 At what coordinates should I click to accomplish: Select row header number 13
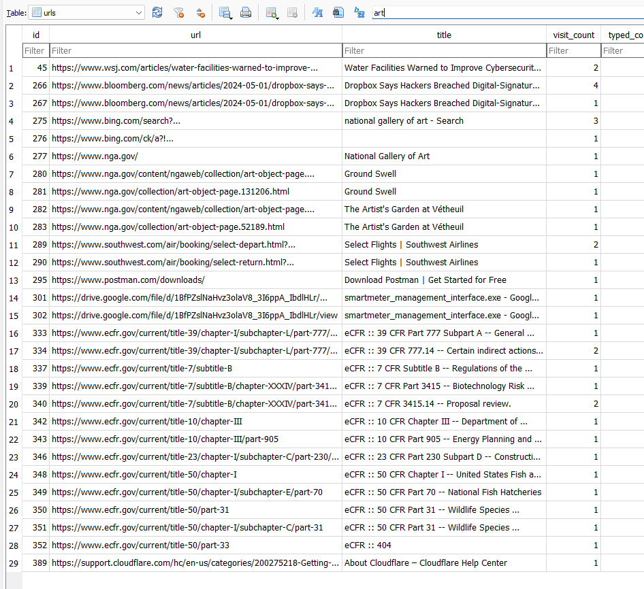pyautogui.click(x=11, y=280)
